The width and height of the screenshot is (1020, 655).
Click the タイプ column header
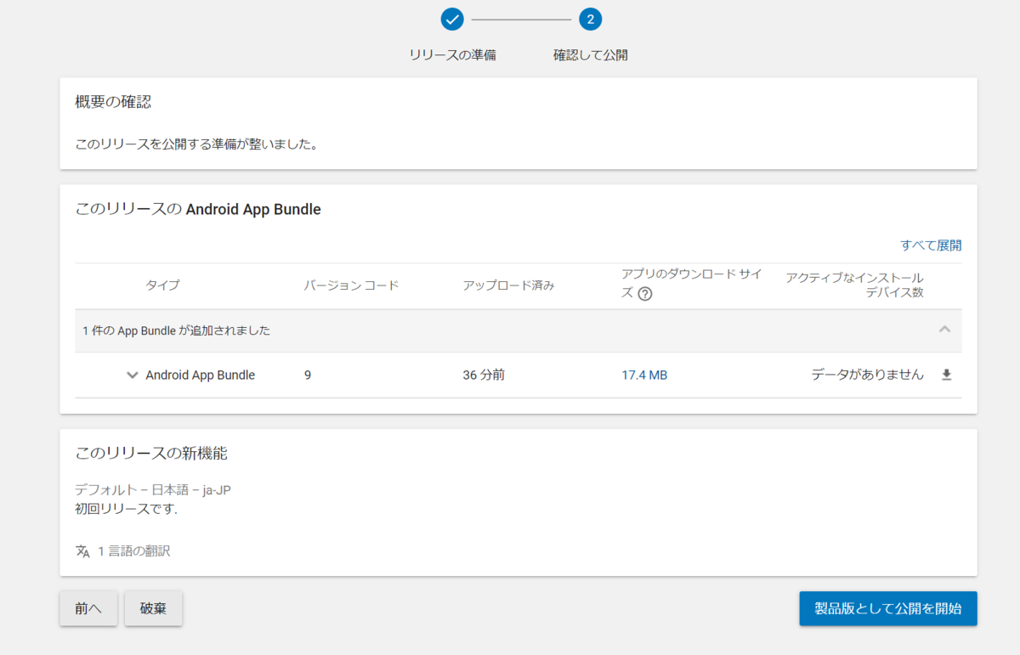(162, 285)
